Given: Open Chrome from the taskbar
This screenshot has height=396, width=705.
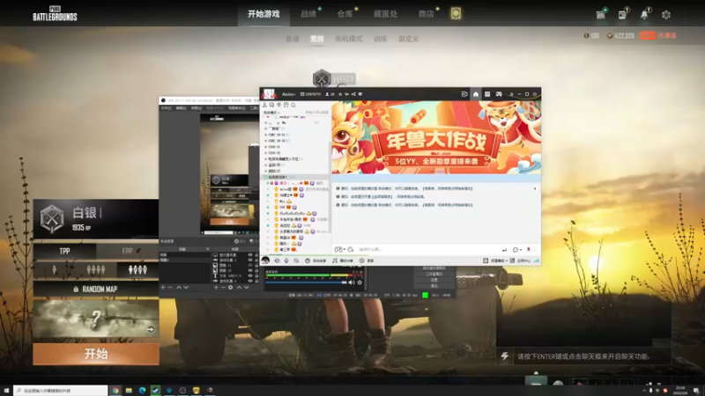Looking at the screenshot, I should point(115,391).
